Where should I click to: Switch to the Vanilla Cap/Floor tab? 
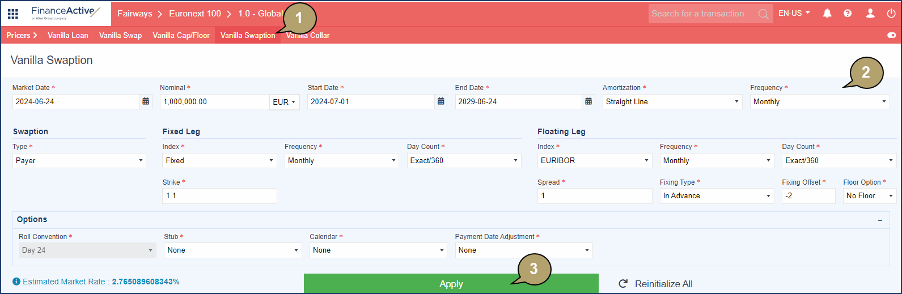pos(181,35)
